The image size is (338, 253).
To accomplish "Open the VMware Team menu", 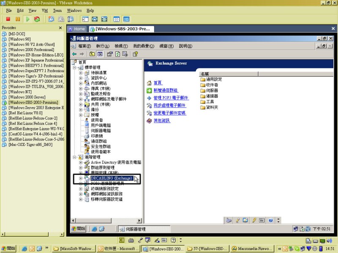I will pyautogui.click(x=57, y=11).
